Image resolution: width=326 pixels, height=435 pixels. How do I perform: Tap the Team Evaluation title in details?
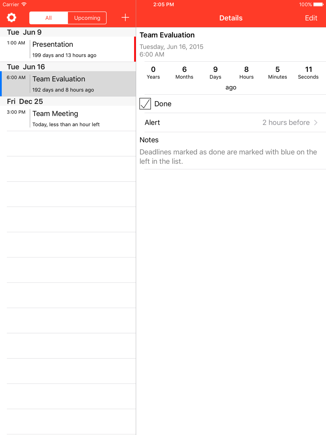pos(167,35)
